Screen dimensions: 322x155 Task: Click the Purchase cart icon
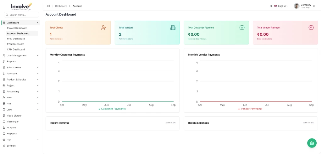point(4,73)
